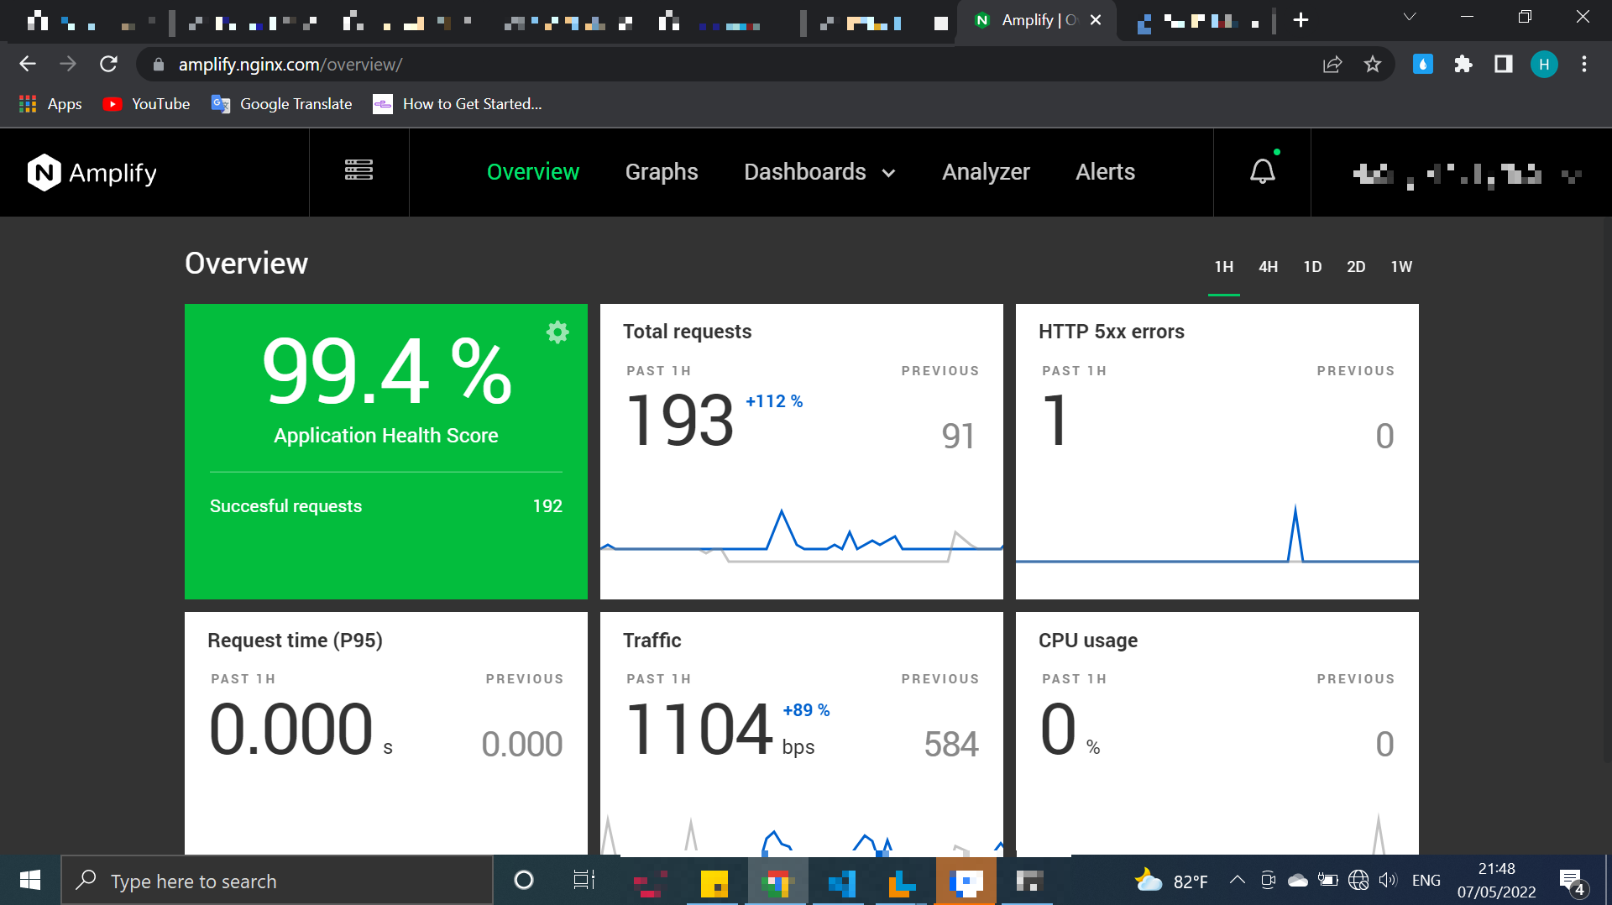Select the 1W time range
1612x905 pixels.
tap(1401, 266)
